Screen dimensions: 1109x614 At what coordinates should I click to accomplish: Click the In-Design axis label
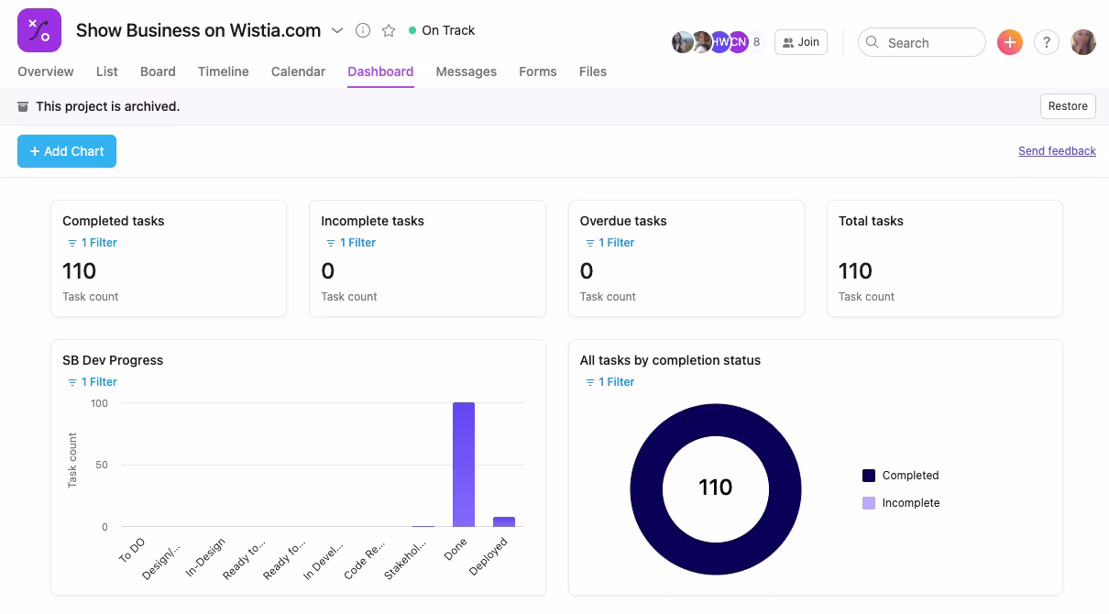pos(205,557)
